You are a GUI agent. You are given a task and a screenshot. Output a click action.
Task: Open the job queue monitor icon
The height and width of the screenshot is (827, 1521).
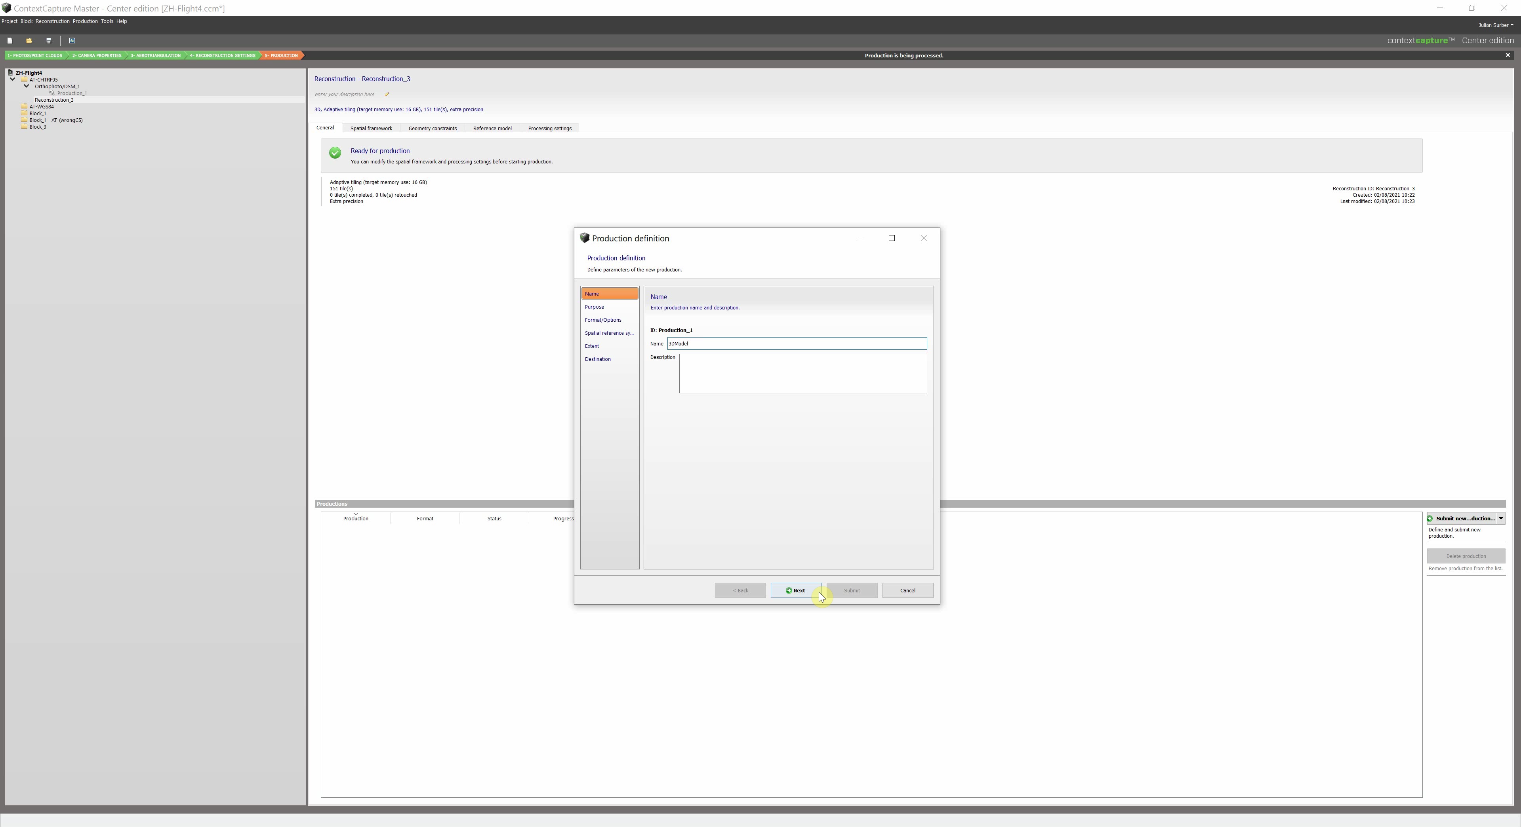[72, 41]
